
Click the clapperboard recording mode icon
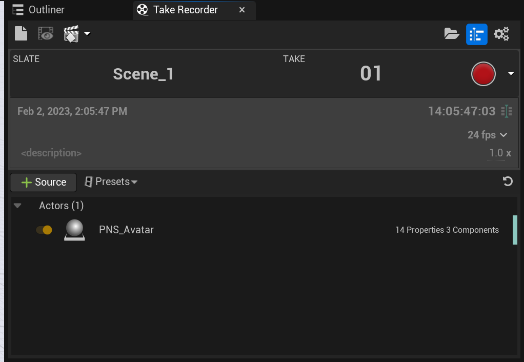point(72,33)
